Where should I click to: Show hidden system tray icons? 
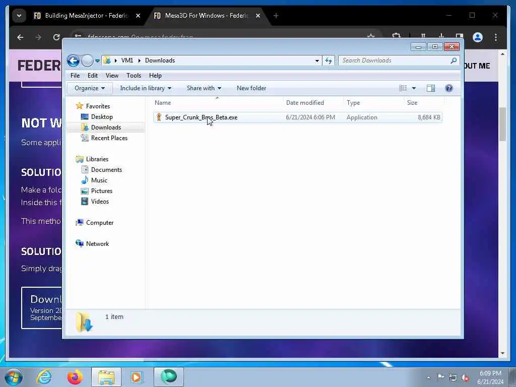click(x=428, y=378)
